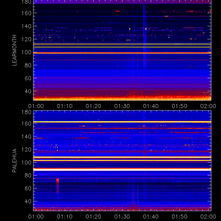Pick the 140 frequency label on the Palehua plot
221x221 pixels.
tap(26, 136)
